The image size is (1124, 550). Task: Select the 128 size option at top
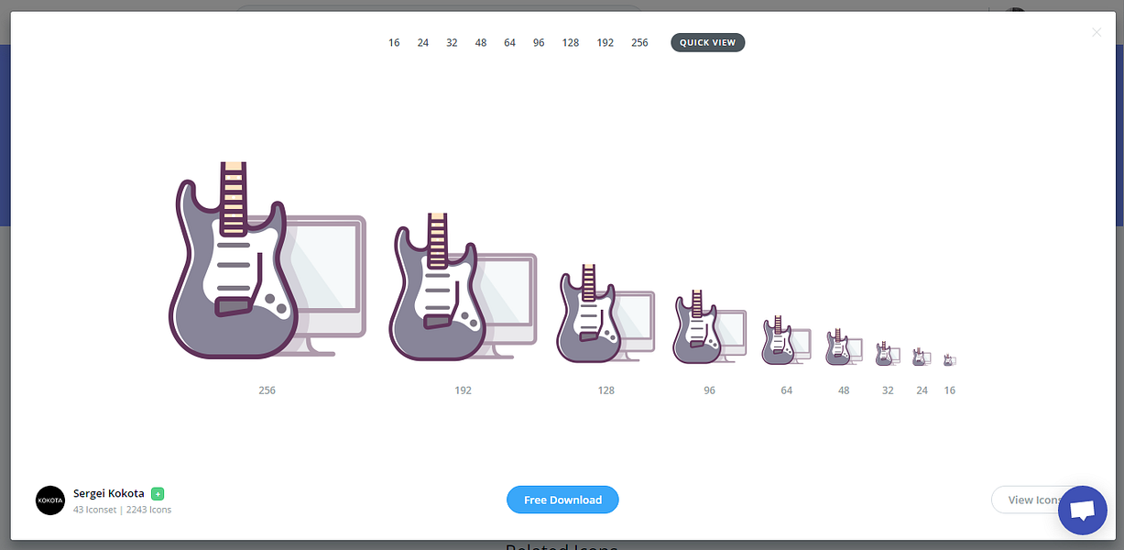pos(571,42)
